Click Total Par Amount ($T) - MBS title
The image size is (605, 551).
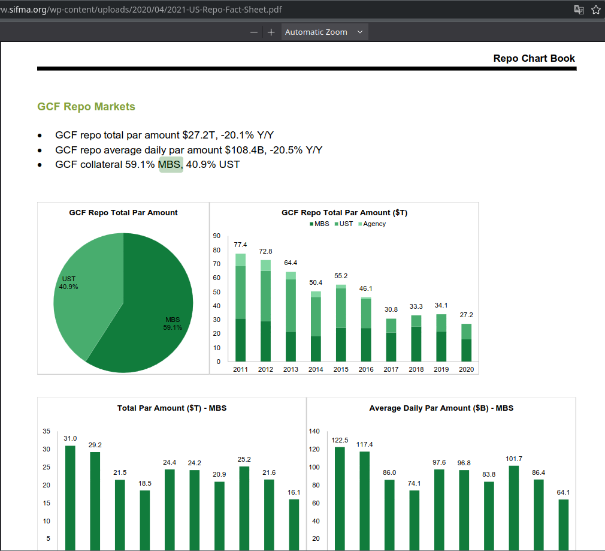pyautogui.click(x=172, y=408)
